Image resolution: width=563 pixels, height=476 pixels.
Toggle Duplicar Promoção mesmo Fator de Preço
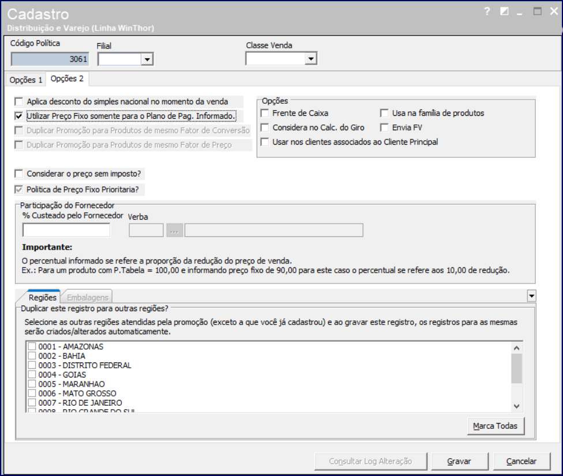click(x=18, y=145)
